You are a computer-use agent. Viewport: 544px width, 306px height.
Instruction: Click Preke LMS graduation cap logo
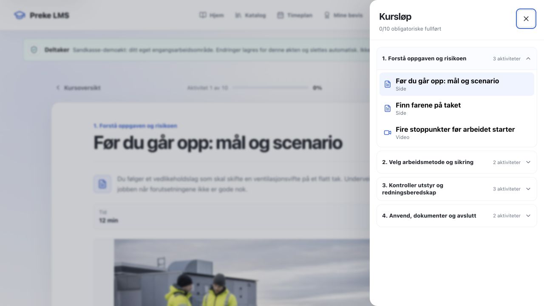point(20,15)
